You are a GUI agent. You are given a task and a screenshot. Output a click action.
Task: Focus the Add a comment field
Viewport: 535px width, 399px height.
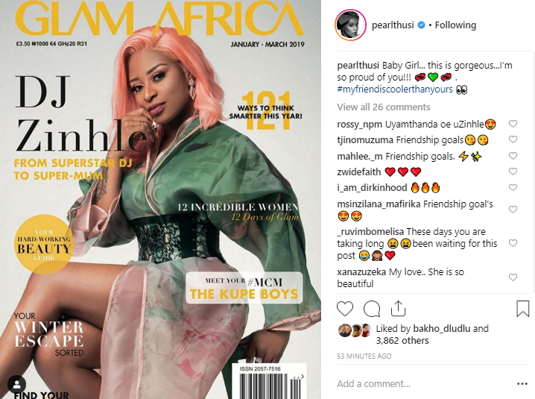[425, 384]
